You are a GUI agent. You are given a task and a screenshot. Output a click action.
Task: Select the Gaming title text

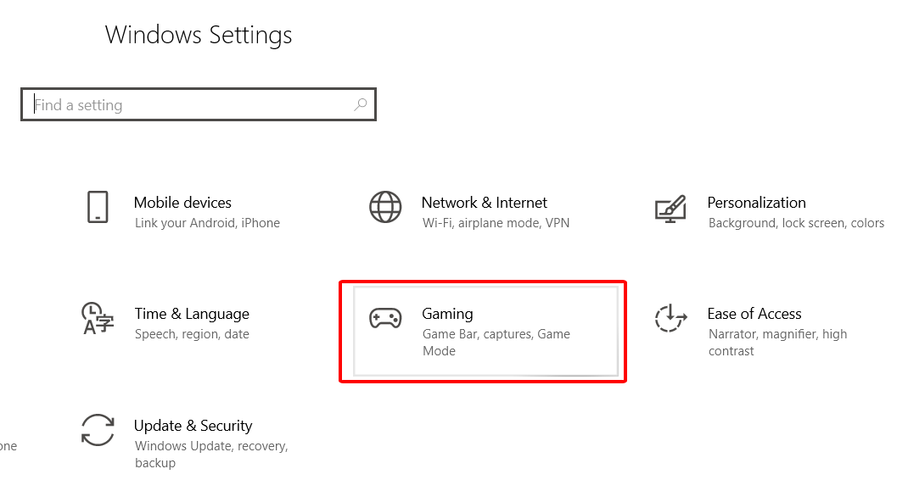[447, 314]
